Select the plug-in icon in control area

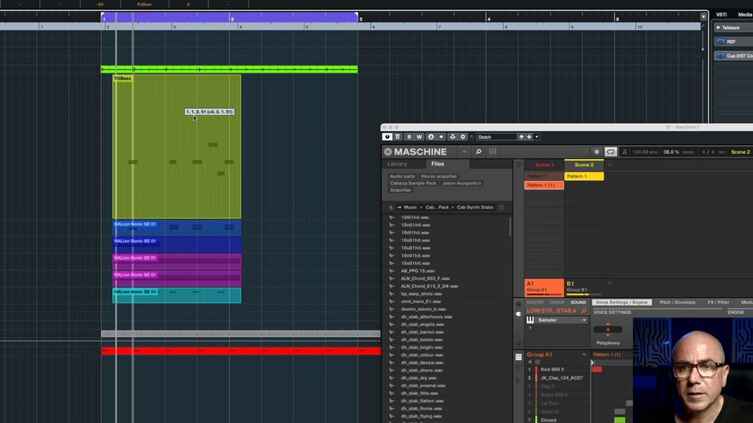pyautogui.click(x=518, y=313)
